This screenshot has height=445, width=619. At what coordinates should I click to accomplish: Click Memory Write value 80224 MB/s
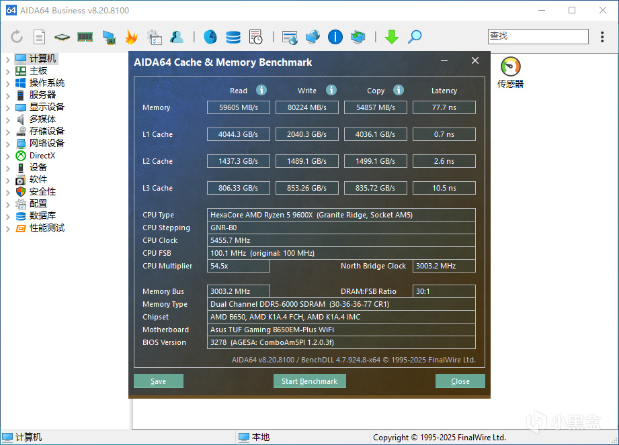pyautogui.click(x=306, y=107)
